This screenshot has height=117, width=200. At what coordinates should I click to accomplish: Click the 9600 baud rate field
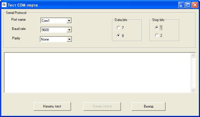(54, 30)
